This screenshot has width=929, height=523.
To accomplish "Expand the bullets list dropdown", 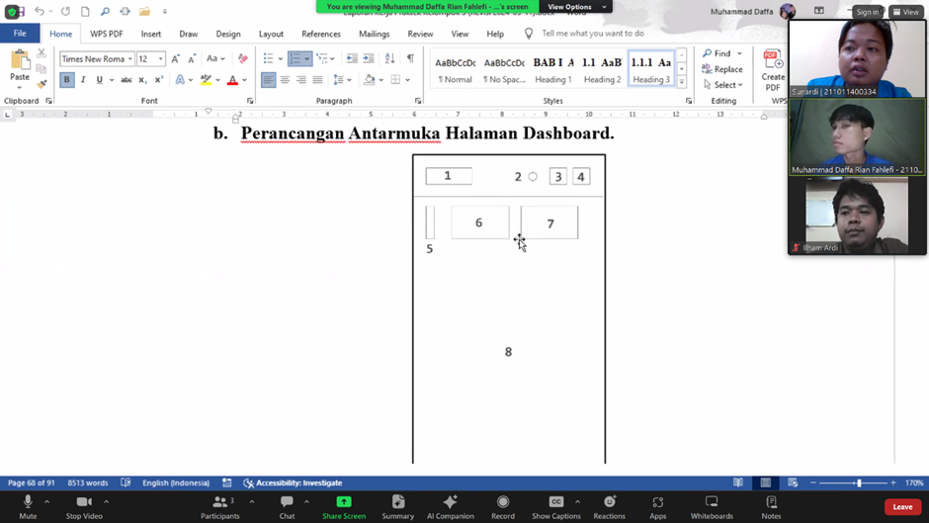I will [281, 58].
